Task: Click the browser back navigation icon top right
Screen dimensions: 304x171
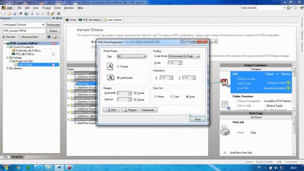Action: point(288,8)
